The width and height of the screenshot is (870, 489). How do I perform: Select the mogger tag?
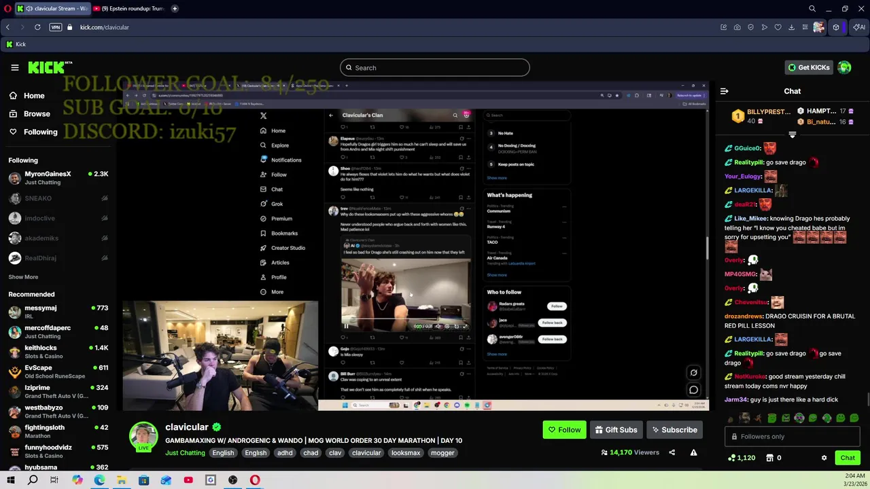[x=442, y=453]
